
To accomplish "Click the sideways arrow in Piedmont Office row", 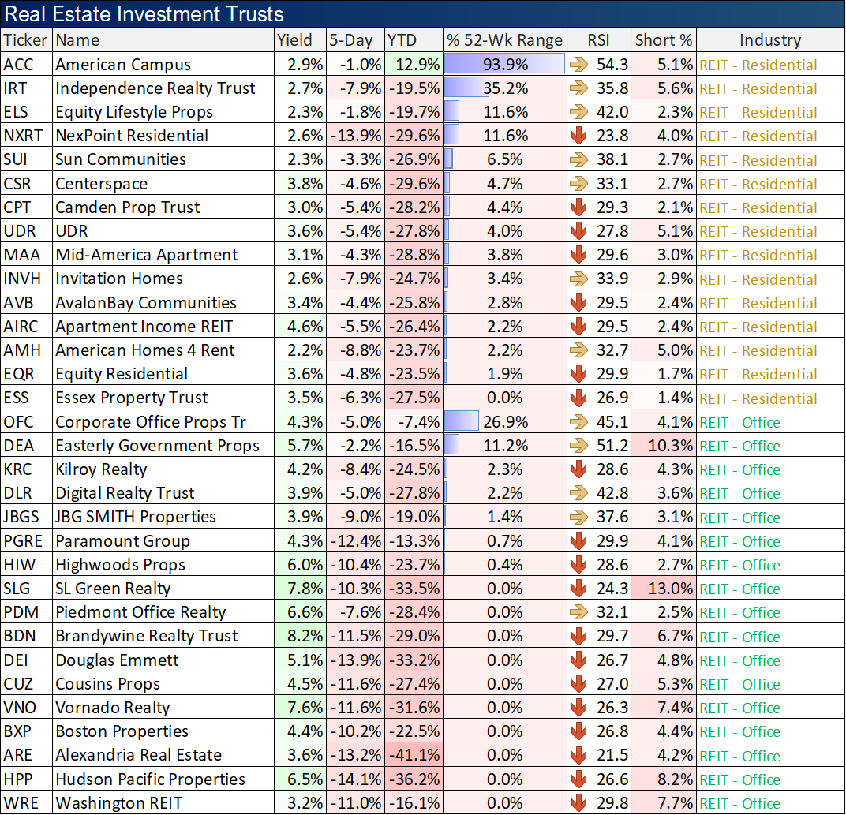I will click(x=579, y=612).
